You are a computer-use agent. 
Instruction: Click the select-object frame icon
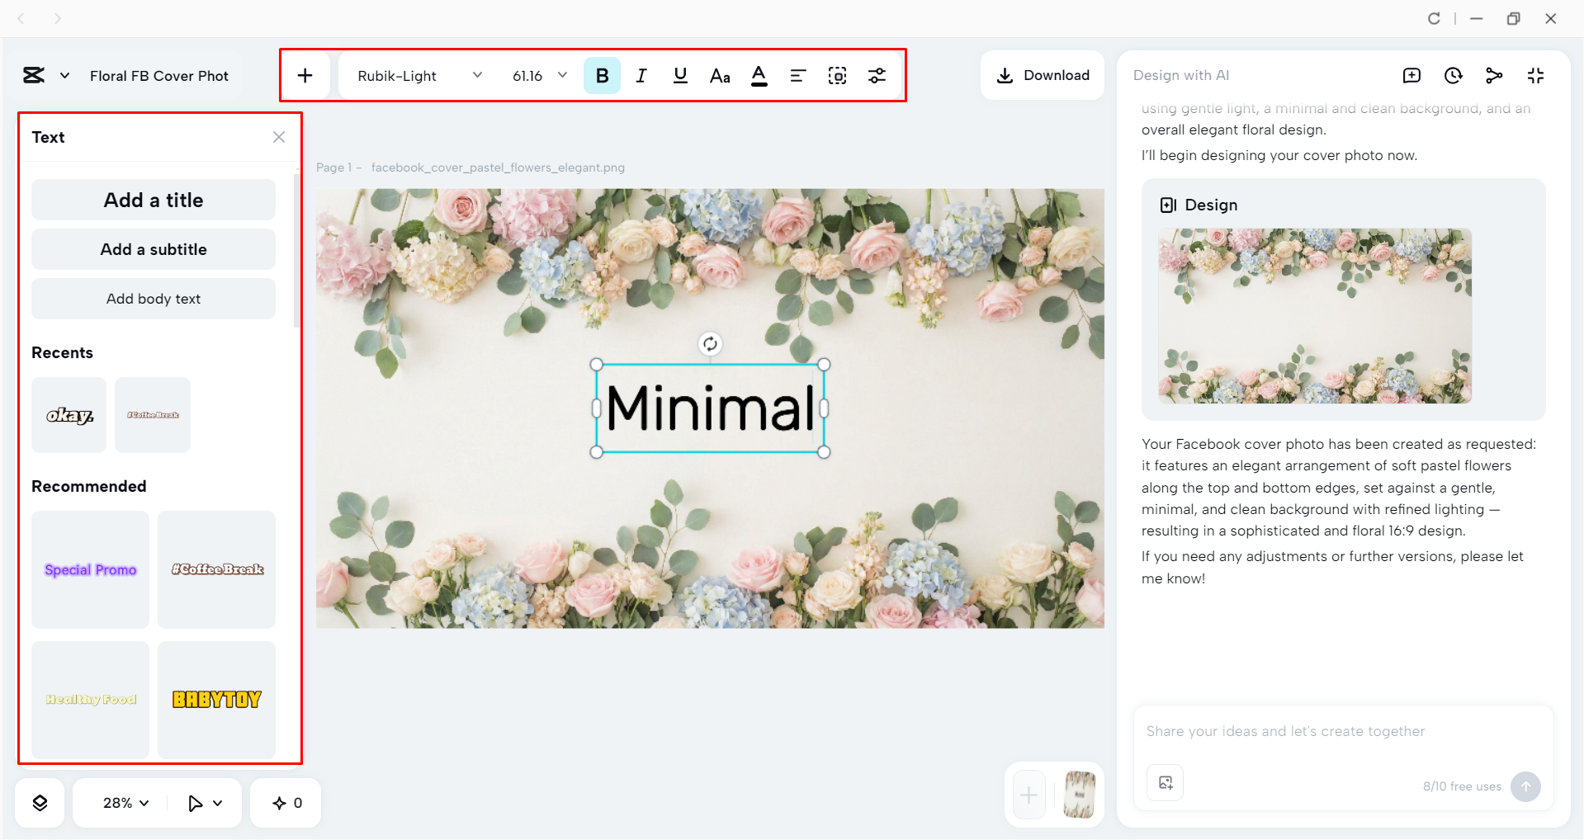click(837, 75)
